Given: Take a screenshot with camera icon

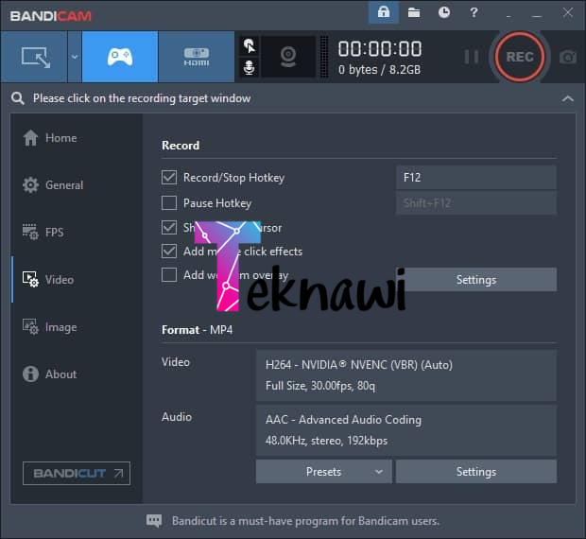Looking at the screenshot, I should tap(568, 57).
